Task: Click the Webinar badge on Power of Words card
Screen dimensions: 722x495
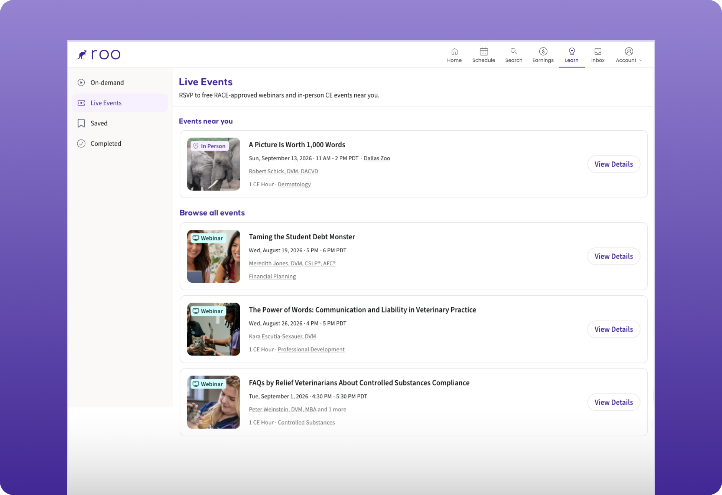Action: pos(208,311)
